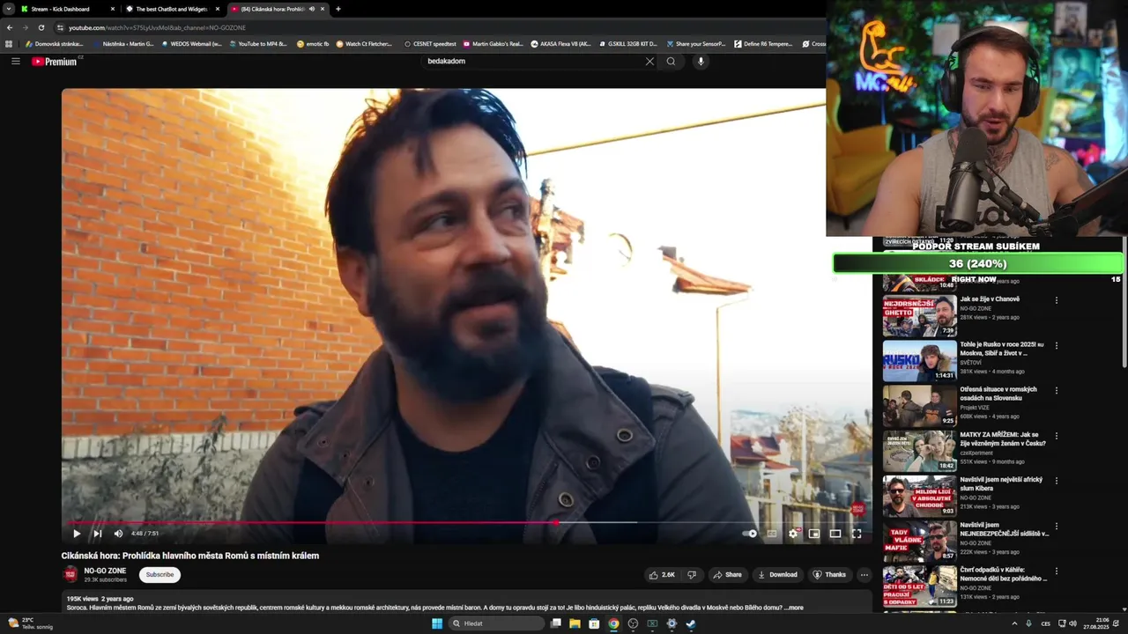Open Windows Start menu
Viewport: 1128px width, 634px height.
[436, 623]
